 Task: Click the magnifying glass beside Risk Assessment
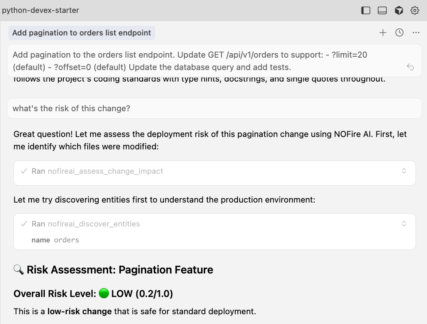click(x=19, y=269)
